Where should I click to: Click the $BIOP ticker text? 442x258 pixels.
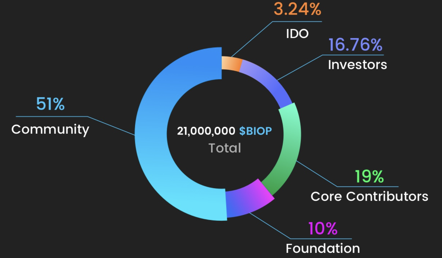(x=256, y=131)
